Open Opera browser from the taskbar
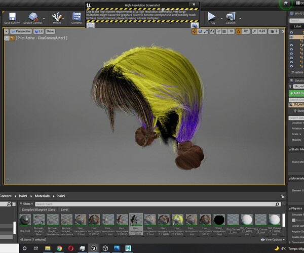304x253 pixels. [x=71, y=248]
